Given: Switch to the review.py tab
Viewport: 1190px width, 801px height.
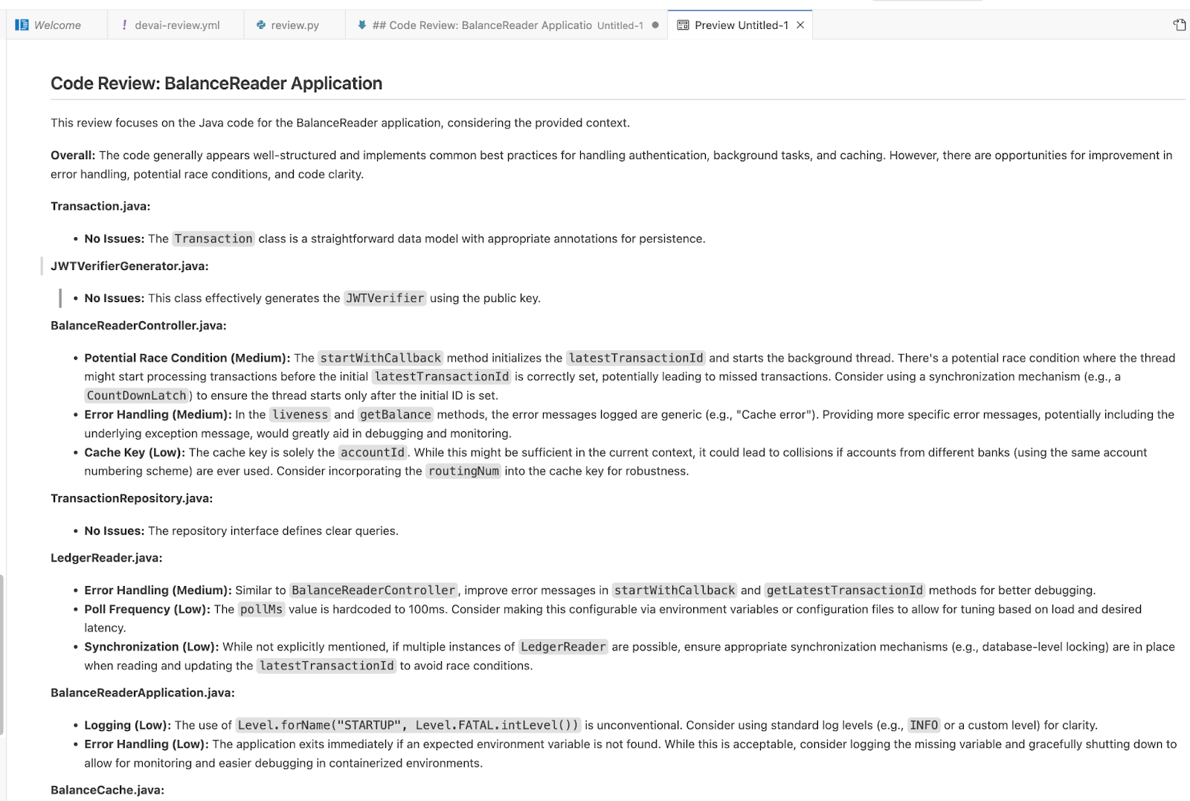Looking at the screenshot, I should [295, 25].
